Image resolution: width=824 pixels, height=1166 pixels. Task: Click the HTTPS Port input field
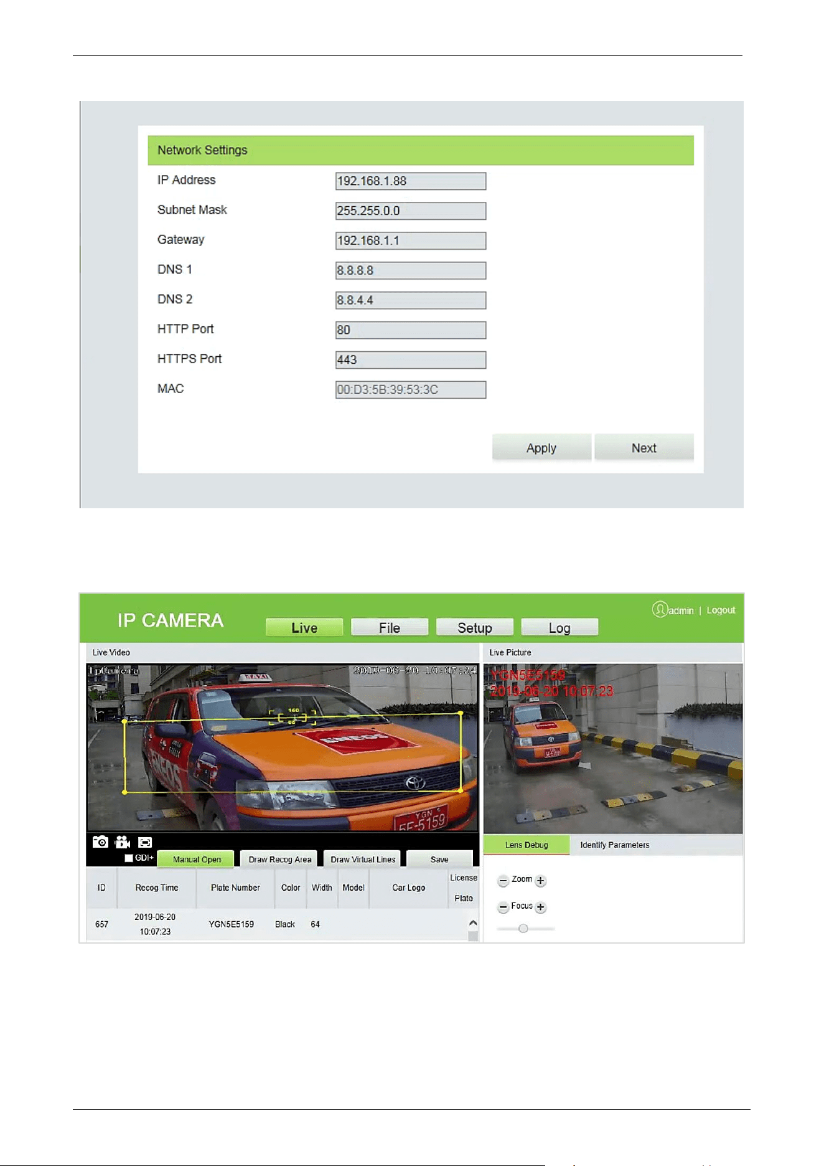tap(411, 360)
